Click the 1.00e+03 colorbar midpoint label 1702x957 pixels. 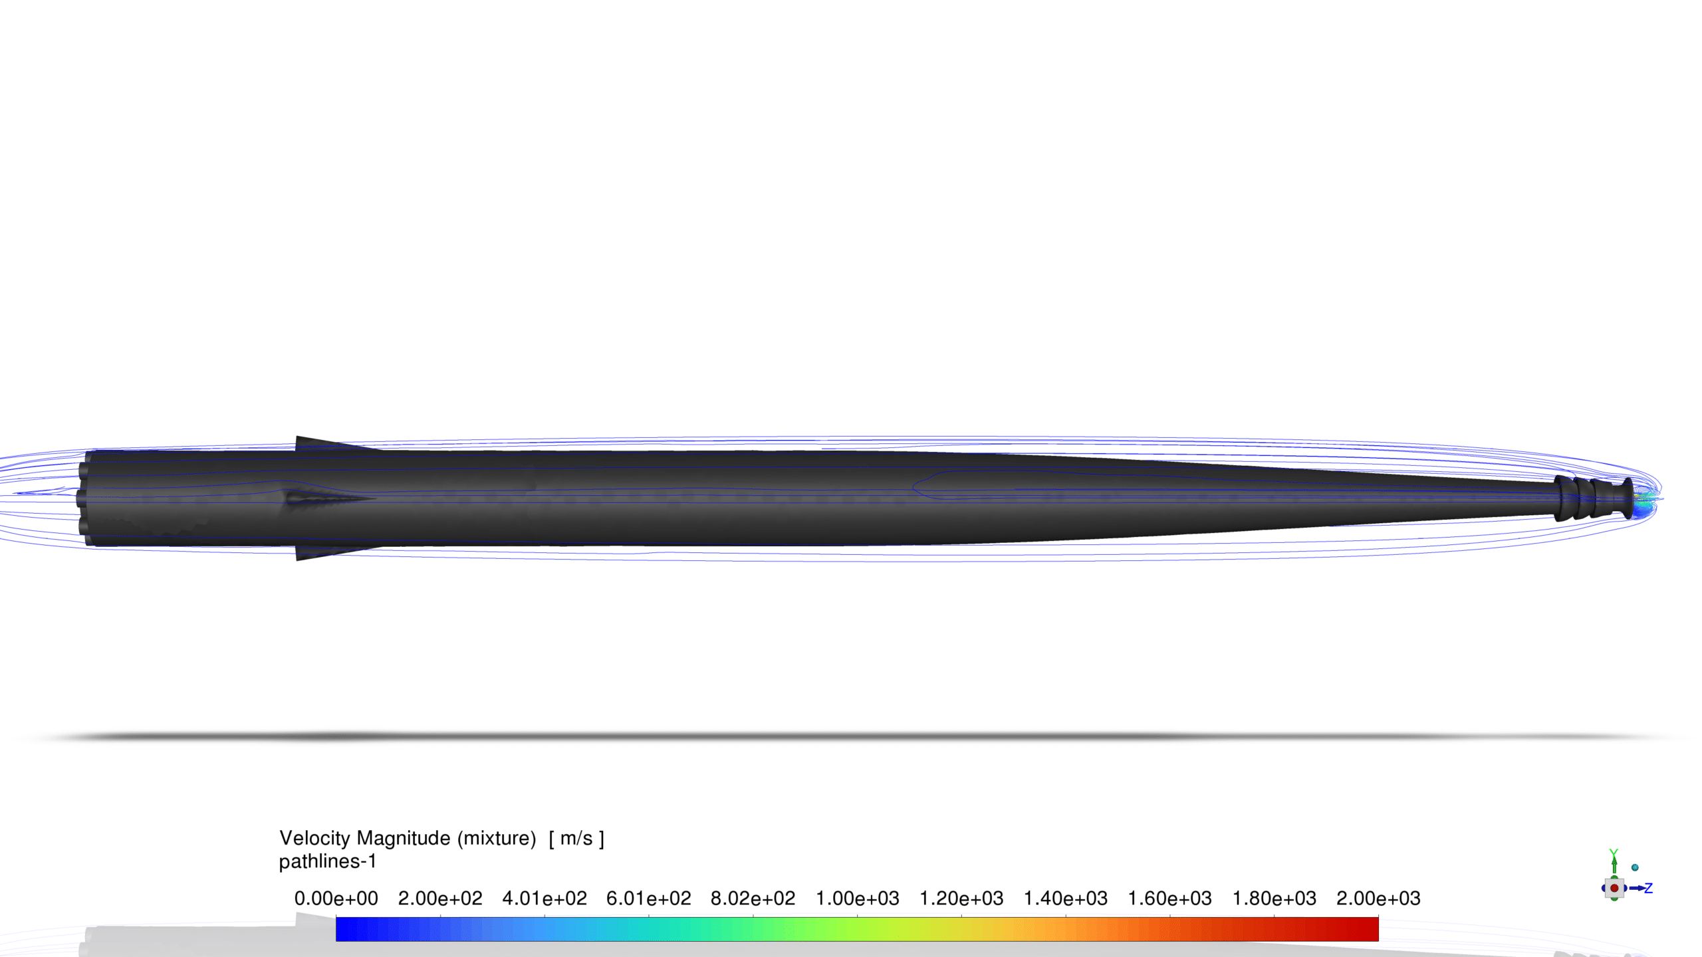point(857,899)
